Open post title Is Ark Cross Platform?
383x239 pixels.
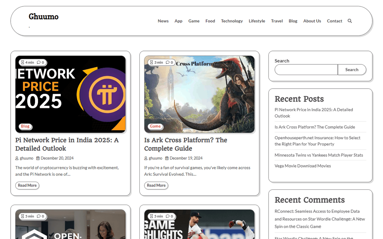pos(185,144)
